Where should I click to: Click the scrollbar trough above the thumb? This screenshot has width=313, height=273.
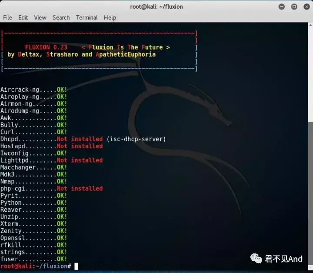[x=310, y=75]
